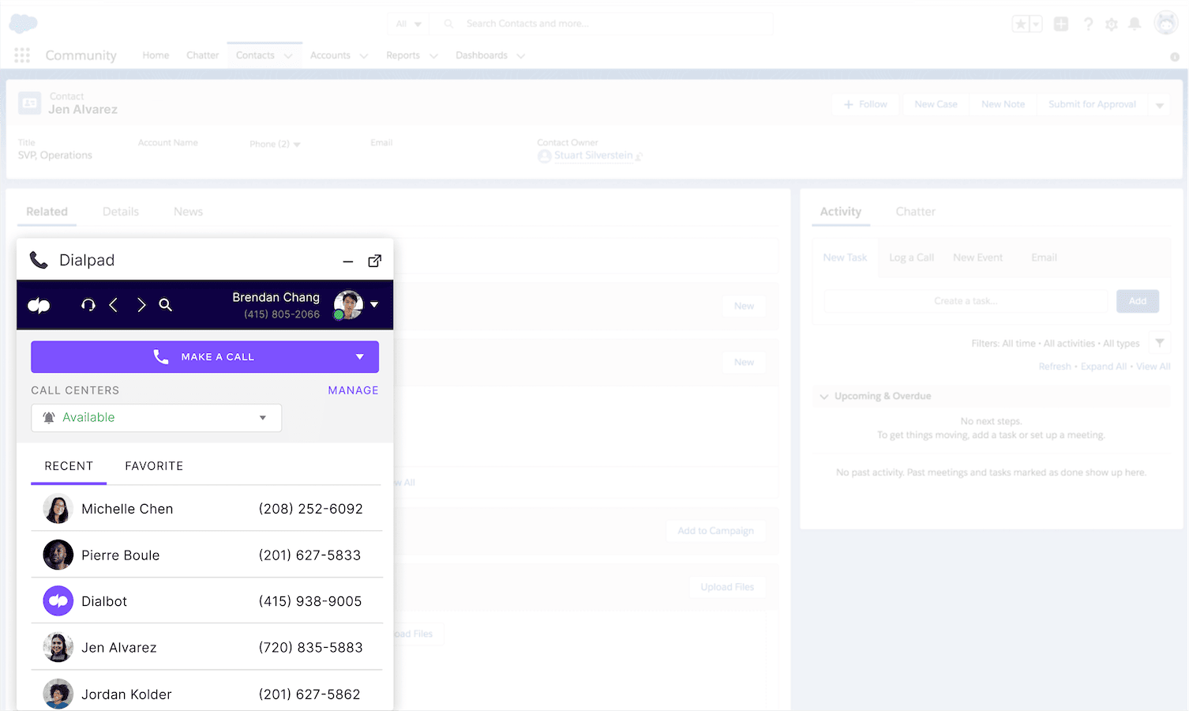
Task: Click the MANAGE link for Call Centers
Action: pyautogui.click(x=353, y=389)
